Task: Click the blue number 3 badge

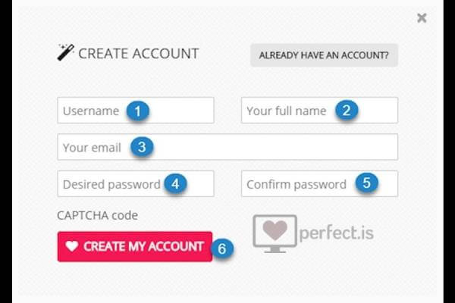Action: click(142, 147)
